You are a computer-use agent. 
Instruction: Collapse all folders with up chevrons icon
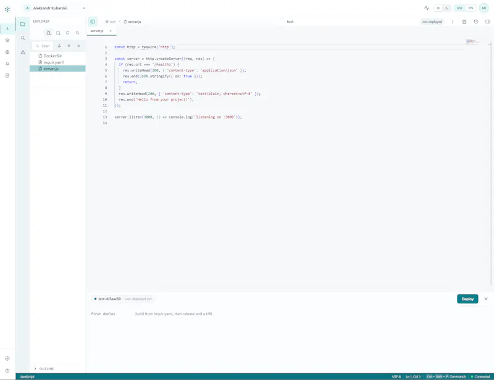point(78,46)
